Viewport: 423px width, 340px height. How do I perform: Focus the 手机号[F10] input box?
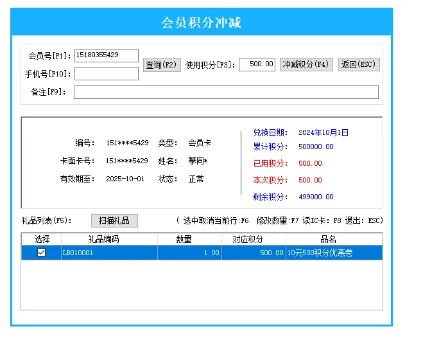click(x=107, y=74)
